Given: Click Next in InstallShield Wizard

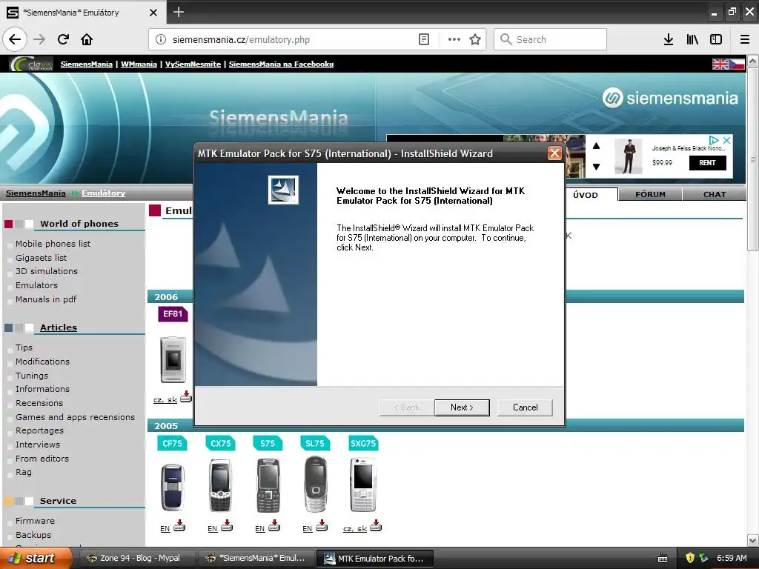Looking at the screenshot, I should click(462, 407).
